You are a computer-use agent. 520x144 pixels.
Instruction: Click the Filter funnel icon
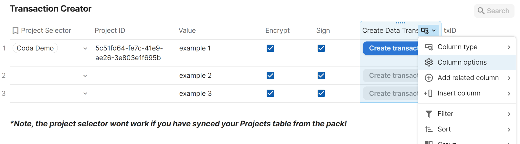pos(429,114)
